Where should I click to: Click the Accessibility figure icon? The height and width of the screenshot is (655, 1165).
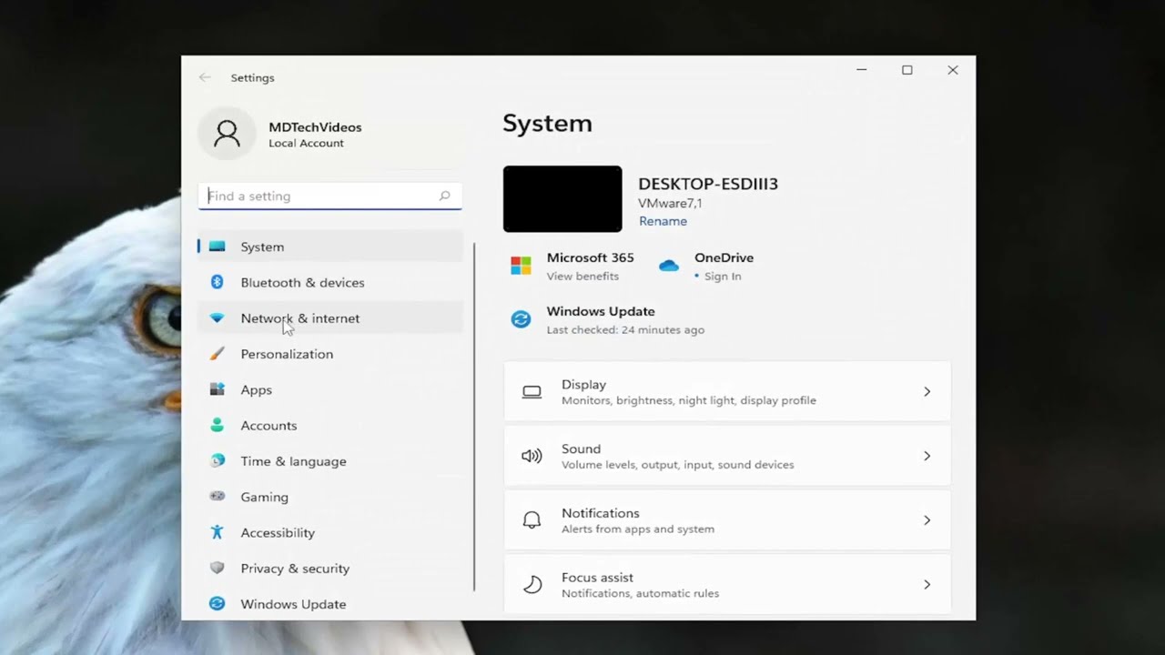tap(217, 532)
